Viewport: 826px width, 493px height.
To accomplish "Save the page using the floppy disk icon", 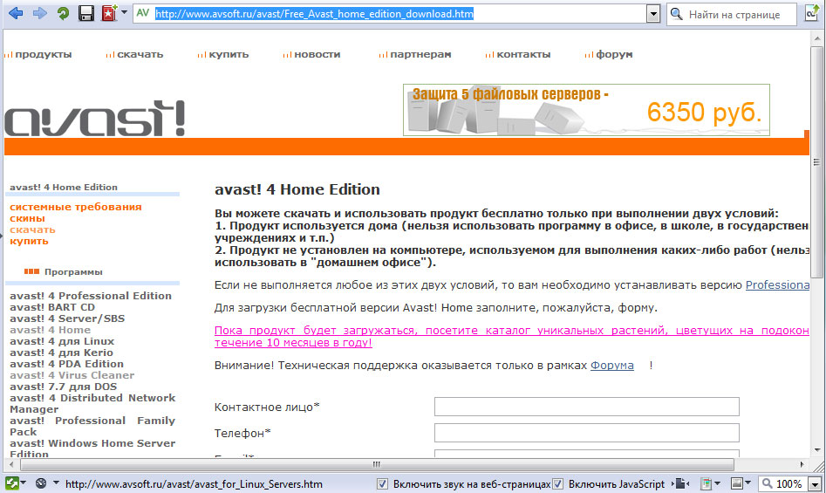I will point(85,13).
